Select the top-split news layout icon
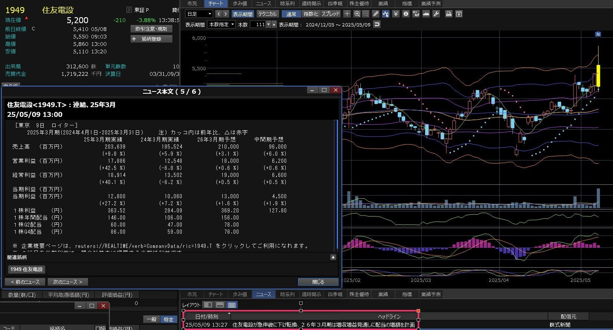Screen dimensions: 613x330 coord(220,305)
